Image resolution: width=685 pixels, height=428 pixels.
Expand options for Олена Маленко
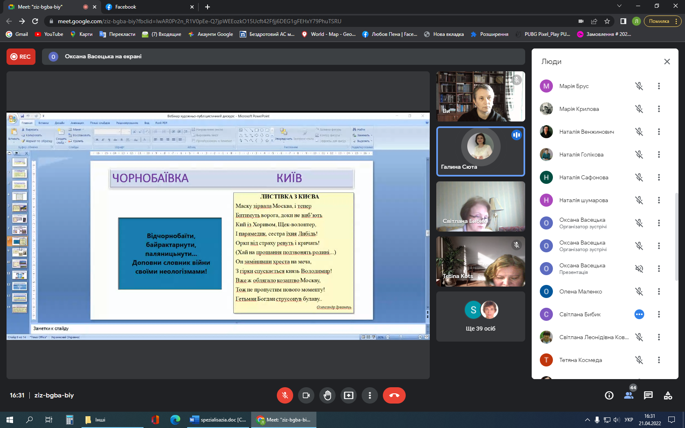coord(659,291)
